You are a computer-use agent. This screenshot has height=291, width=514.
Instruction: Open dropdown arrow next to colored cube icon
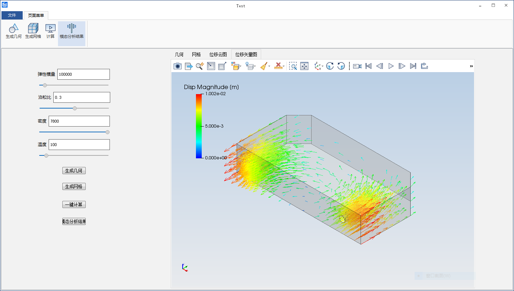pyautogui.click(x=240, y=66)
